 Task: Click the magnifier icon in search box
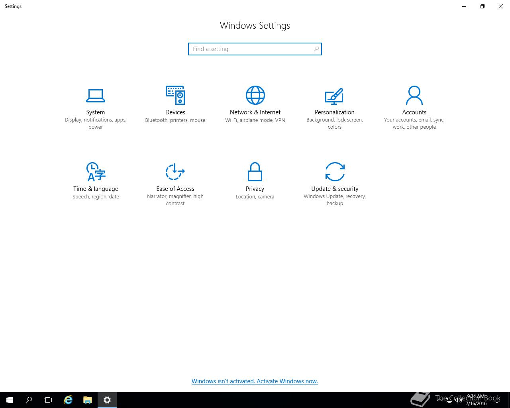pyautogui.click(x=316, y=49)
